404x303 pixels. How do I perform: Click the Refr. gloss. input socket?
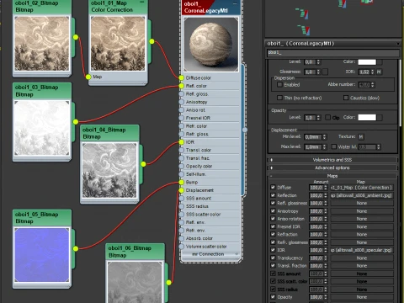pos(182,134)
